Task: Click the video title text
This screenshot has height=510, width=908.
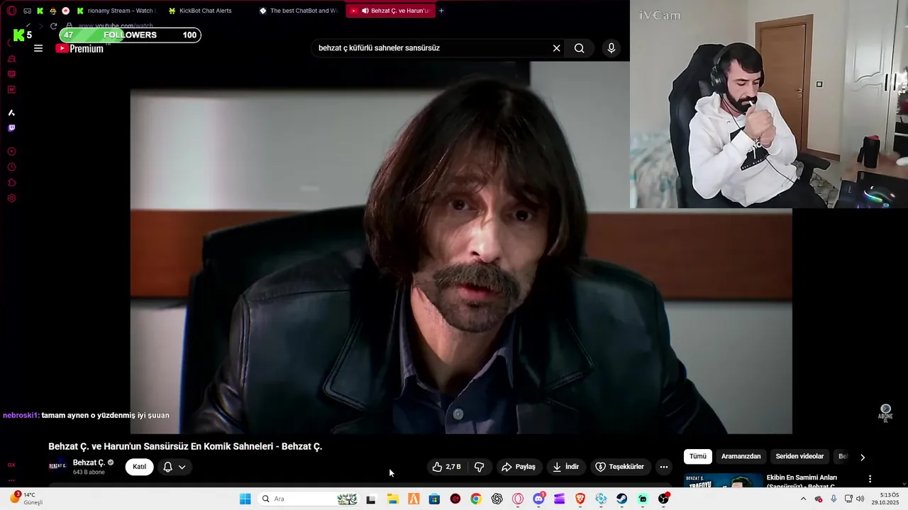Action: tap(185, 446)
